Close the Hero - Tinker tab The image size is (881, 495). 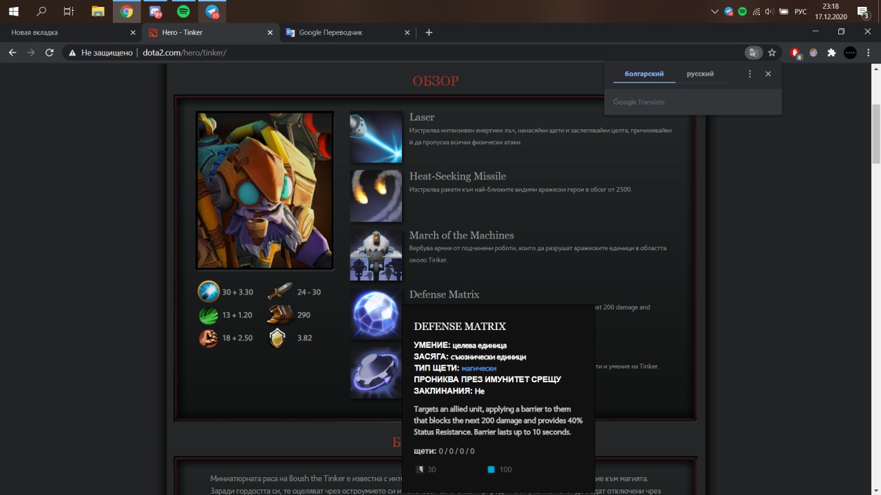click(x=271, y=32)
